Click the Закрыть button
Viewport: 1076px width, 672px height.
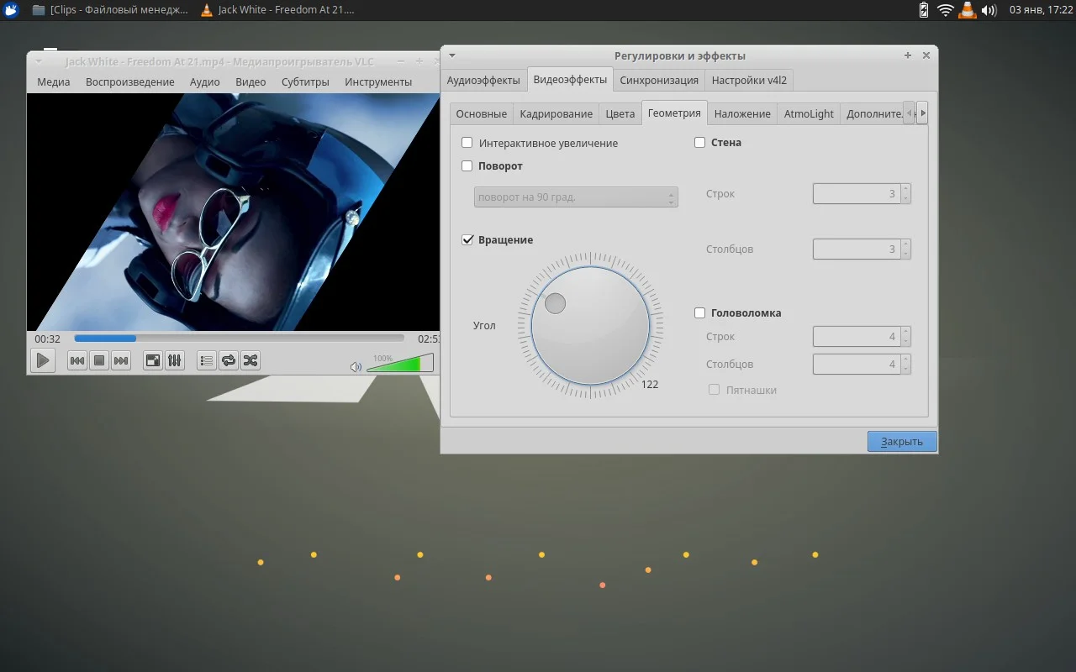click(902, 442)
